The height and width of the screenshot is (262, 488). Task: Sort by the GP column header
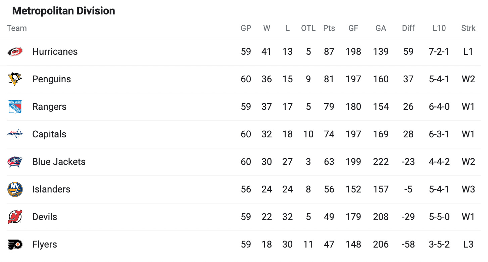tap(246, 28)
